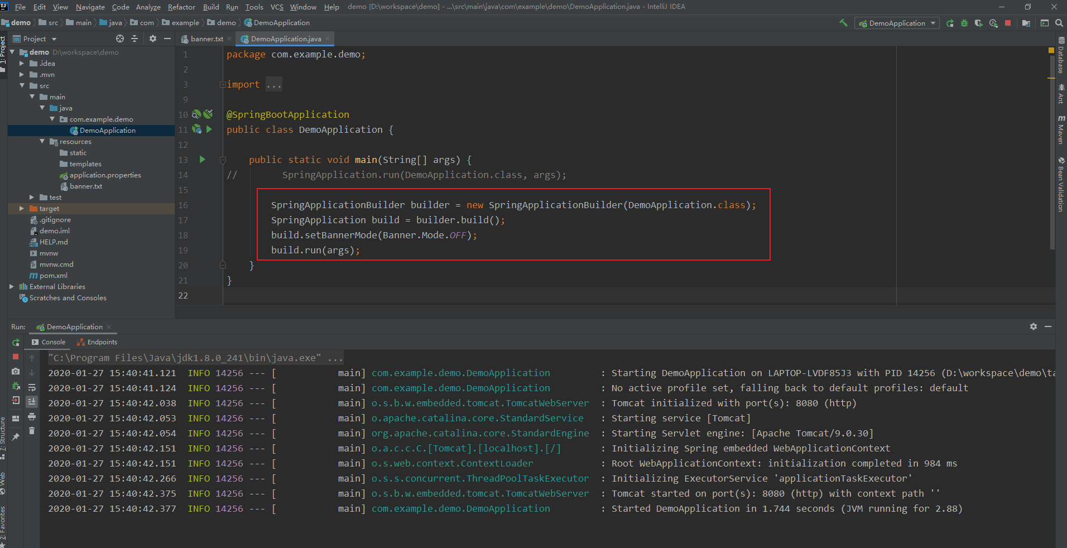Click the thread dump camera icon
Viewport: 1067px width, 548px height.
tap(16, 371)
